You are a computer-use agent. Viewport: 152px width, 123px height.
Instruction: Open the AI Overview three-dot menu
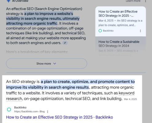point(146,1)
